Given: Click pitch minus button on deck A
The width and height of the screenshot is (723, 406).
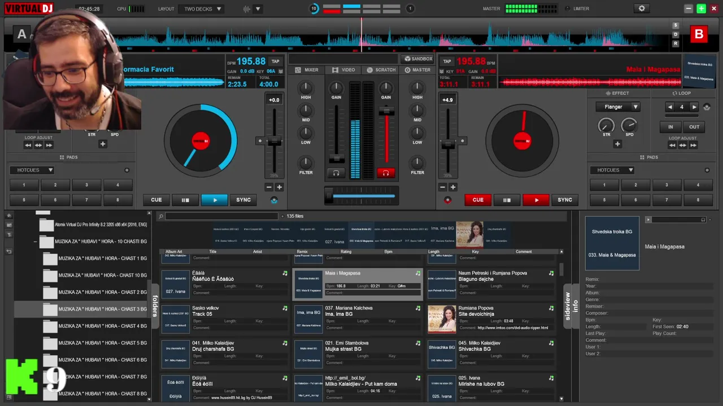Looking at the screenshot, I should [269, 187].
